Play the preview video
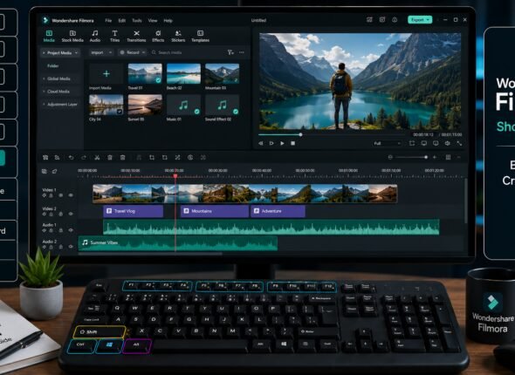The width and height of the screenshot is (515, 375). tap(282, 143)
